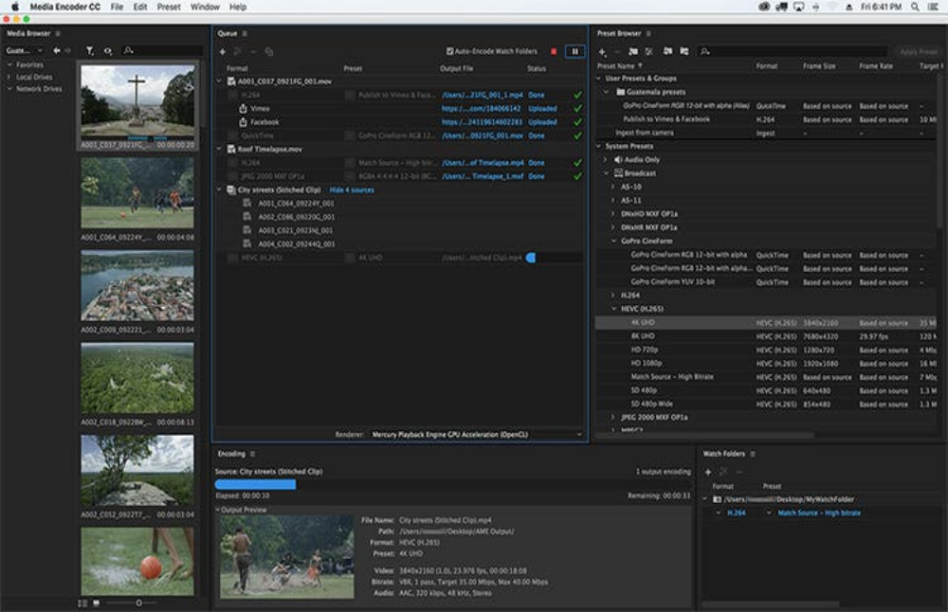Click the Hide 4 sources link
Screen dimensions: 948x612
(x=352, y=189)
